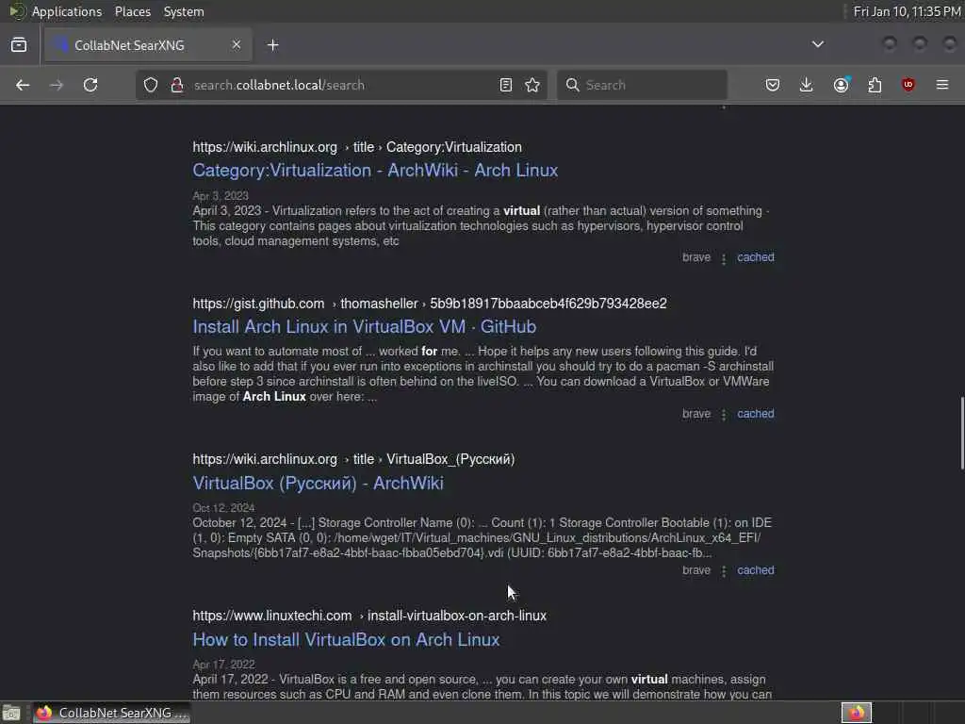Open VirtualBox (Русский) - ArchWiki result
Viewport: 965px width, 724px height.
pos(319,484)
